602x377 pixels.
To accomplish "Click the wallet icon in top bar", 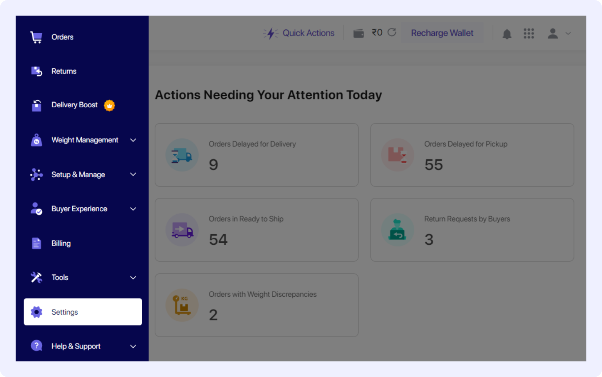I will point(358,34).
